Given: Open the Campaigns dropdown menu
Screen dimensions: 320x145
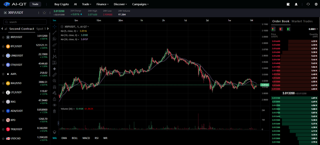Looking at the screenshot, I should pos(140,4).
